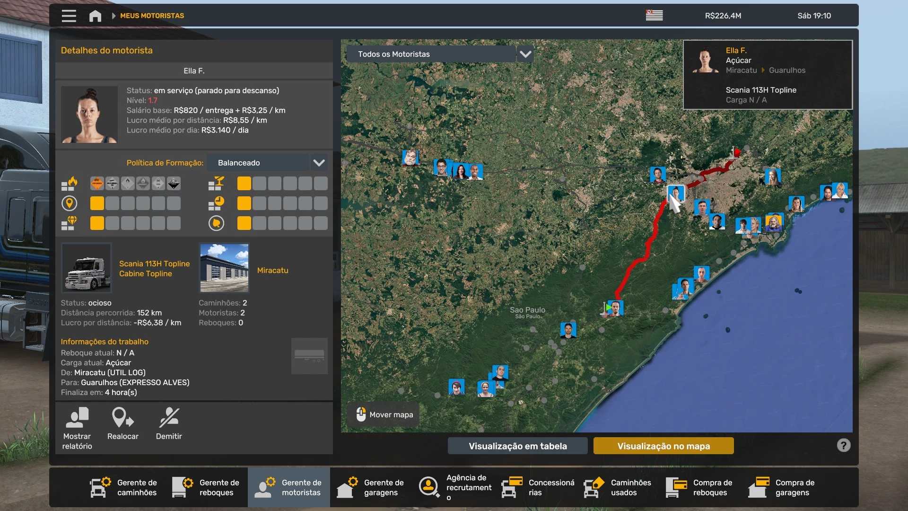Click the Agência de recrutamento icon

click(x=429, y=487)
